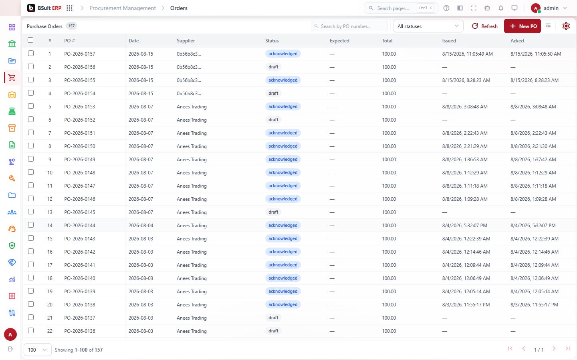Image resolution: width=577 pixels, height=360 pixels.
Task: Tick the checkbox for PO-2026-0147
Action: pyautogui.click(x=31, y=185)
